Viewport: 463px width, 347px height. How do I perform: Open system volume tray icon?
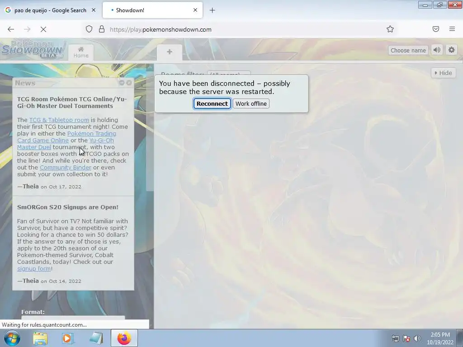tap(417, 338)
